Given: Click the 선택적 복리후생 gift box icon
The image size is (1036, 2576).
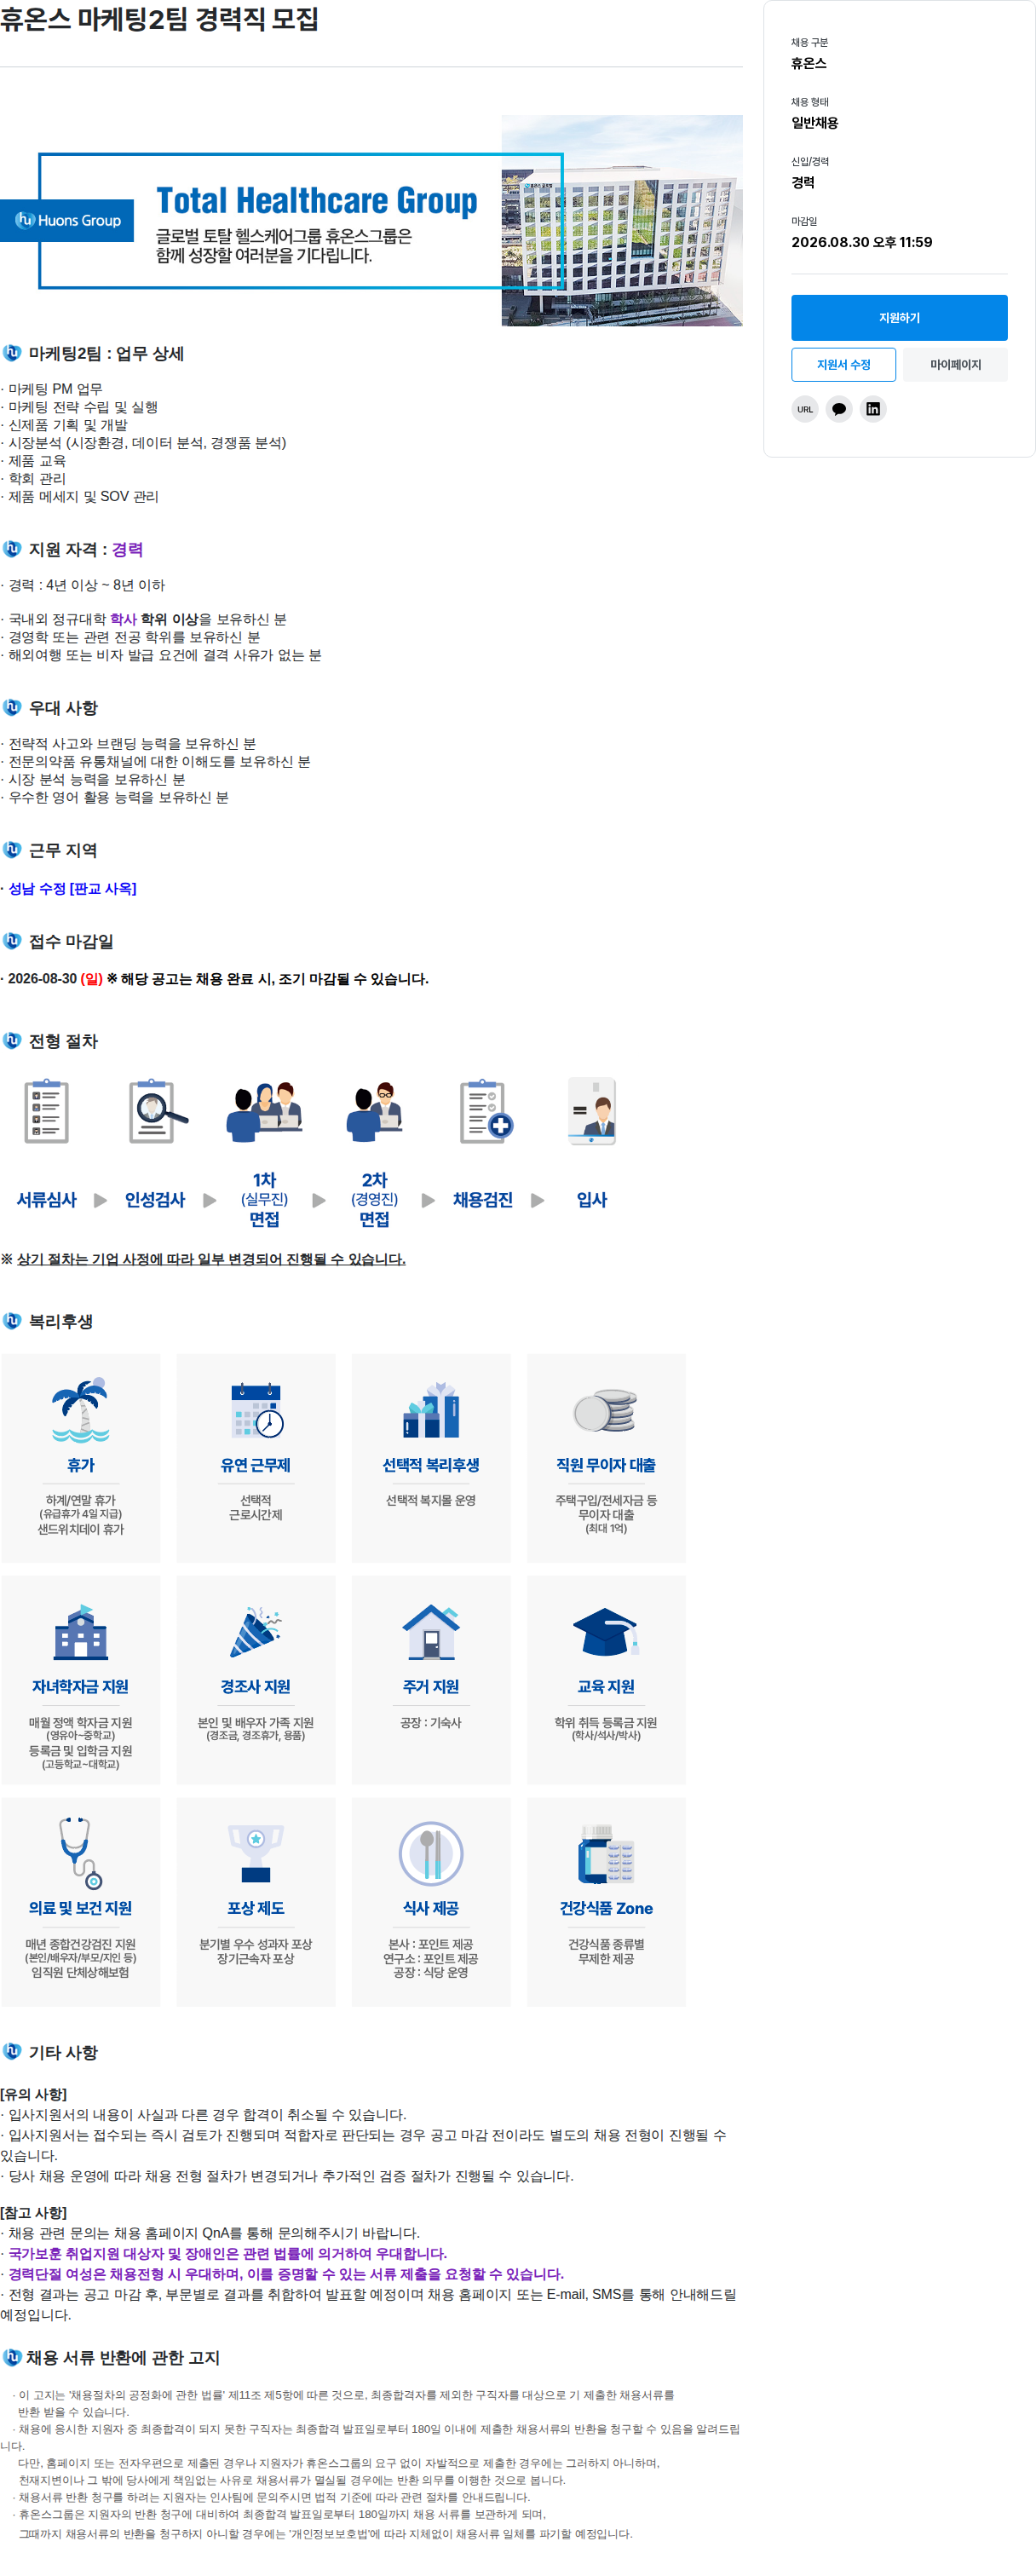Looking at the screenshot, I should tap(431, 1410).
